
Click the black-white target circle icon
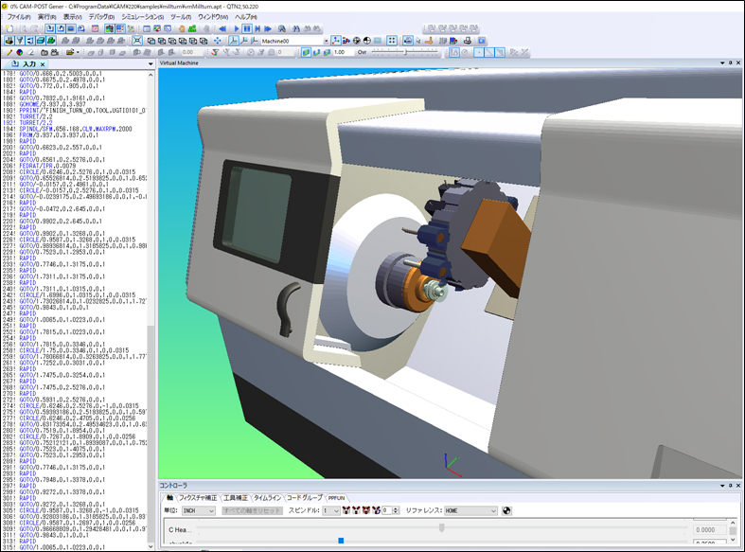tap(366, 41)
